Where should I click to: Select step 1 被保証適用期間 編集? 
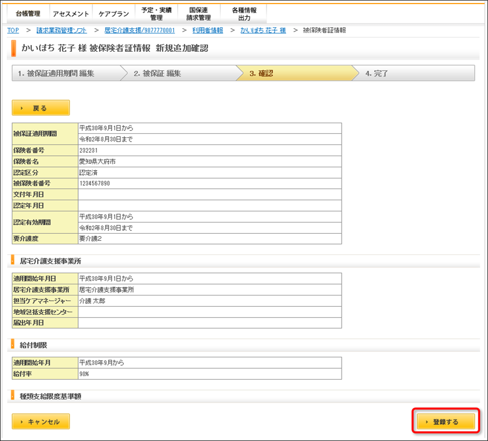click(x=67, y=73)
